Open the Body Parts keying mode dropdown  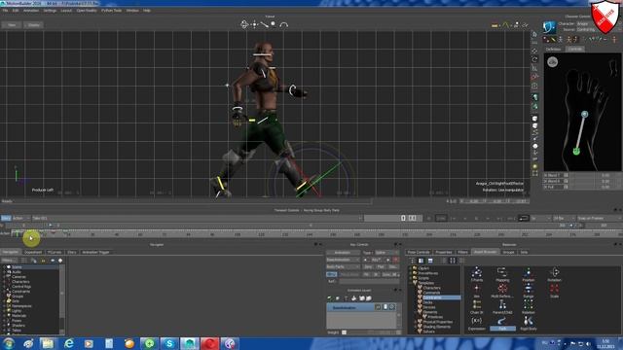343,266
